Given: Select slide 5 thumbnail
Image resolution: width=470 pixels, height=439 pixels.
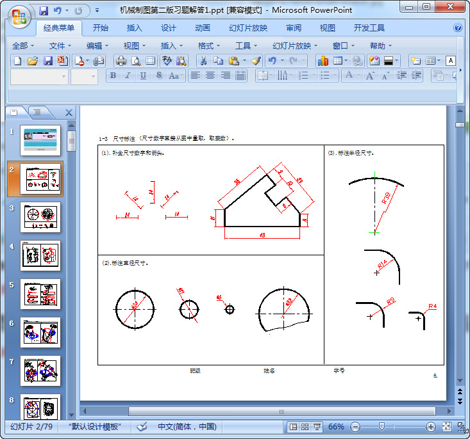Looking at the screenshot, I should tap(40, 294).
